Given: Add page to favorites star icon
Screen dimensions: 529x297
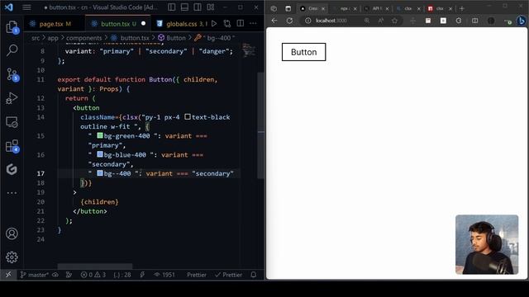Looking at the screenshot, I should point(394,21).
